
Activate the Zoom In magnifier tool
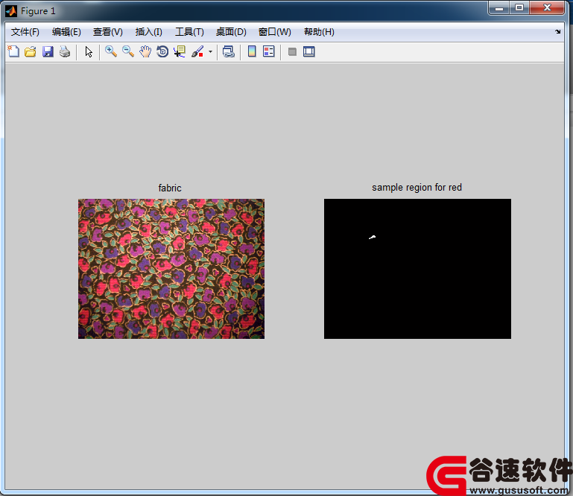click(111, 51)
